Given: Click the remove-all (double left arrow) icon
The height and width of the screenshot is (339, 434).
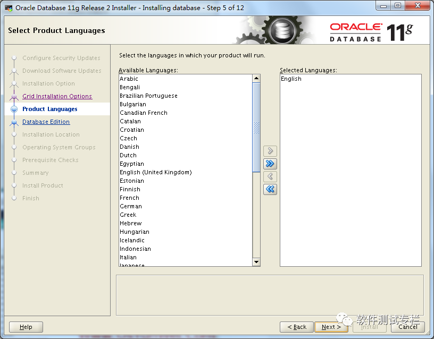Looking at the screenshot, I should coord(270,189).
